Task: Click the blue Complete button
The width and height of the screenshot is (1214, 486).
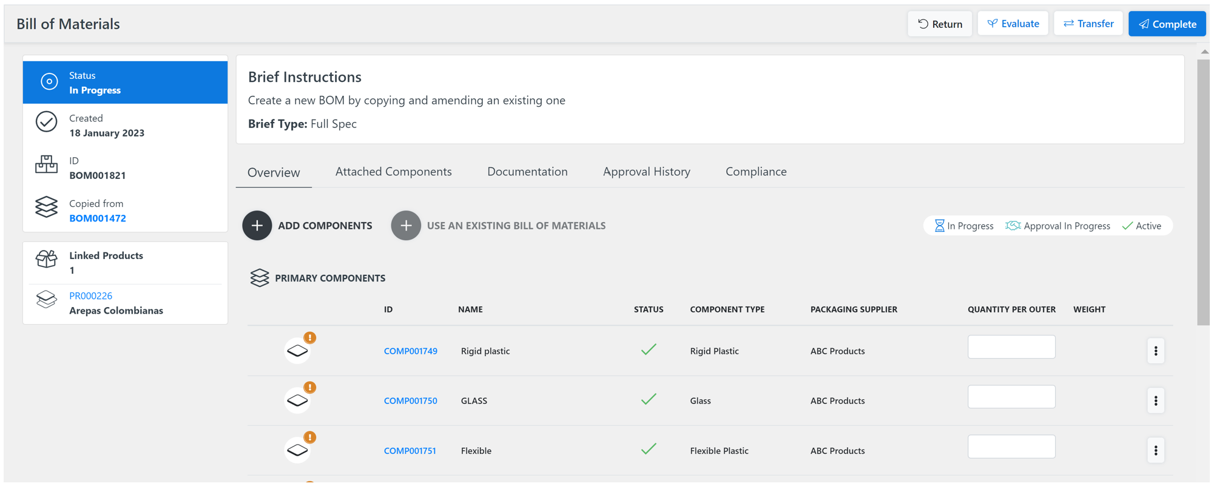Action: (x=1167, y=24)
